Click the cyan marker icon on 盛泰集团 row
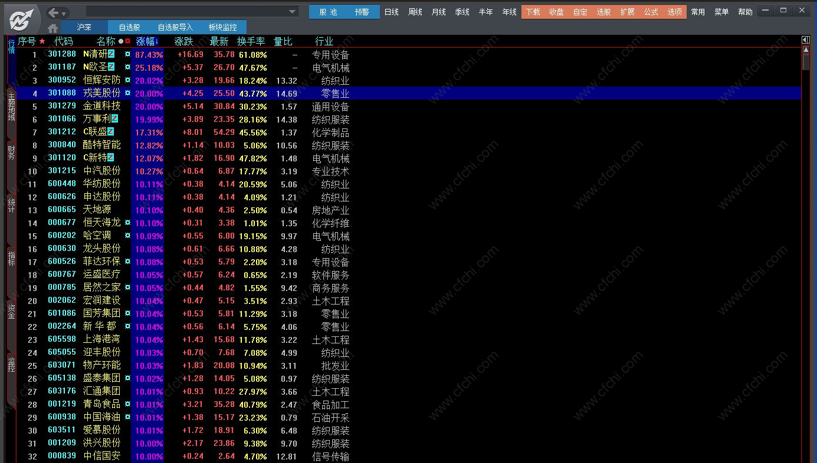Screen dimensions: 817x463 coord(127,378)
